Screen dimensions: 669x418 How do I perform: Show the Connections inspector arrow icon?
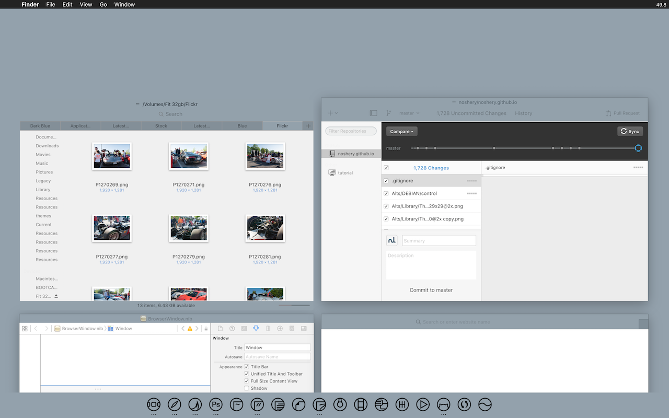coord(280,329)
